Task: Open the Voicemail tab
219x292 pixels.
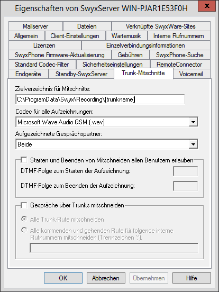Action: click(x=191, y=74)
